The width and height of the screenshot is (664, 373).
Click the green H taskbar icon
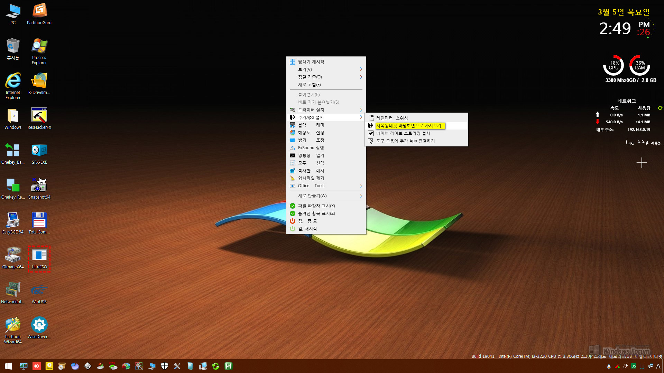tap(229, 366)
